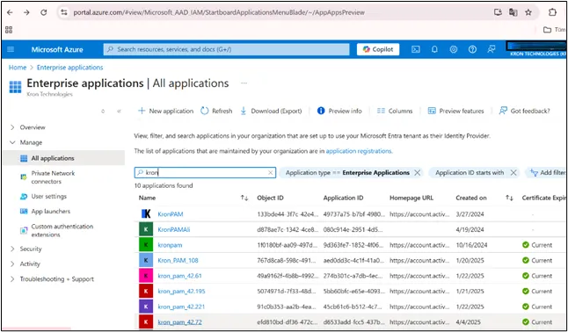Reload the page with browser refresh icon

tap(43, 12)
